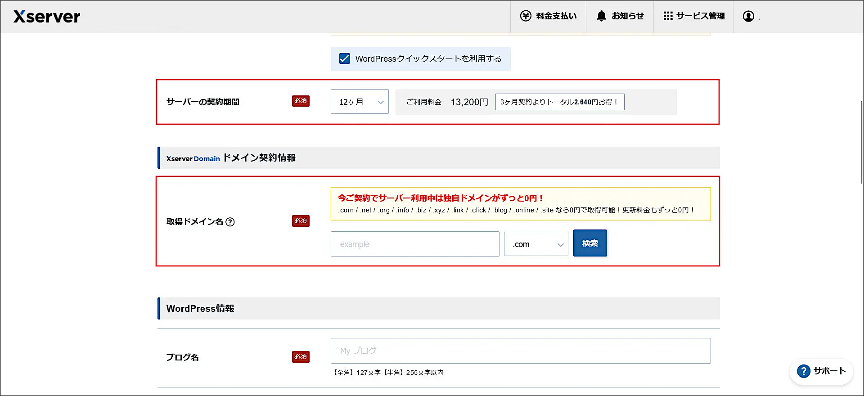
Task: Click the yen payment icon
Action: (526, 16)
